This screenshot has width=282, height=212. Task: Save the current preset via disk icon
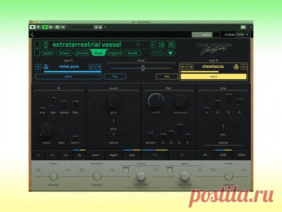tap(171, 45)
